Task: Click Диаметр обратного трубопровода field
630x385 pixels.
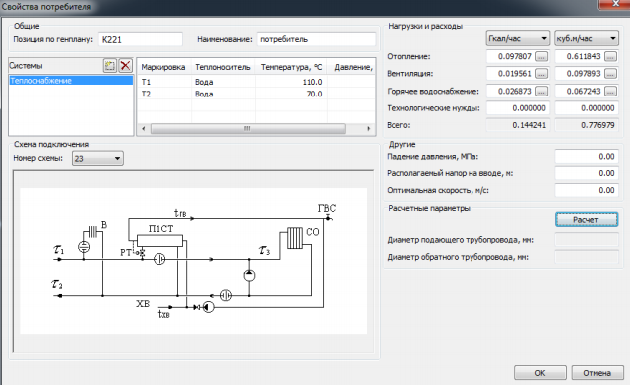Action: [586, 257]
